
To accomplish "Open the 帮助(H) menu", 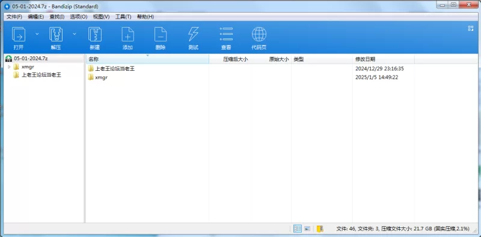I will click(146, 17).
